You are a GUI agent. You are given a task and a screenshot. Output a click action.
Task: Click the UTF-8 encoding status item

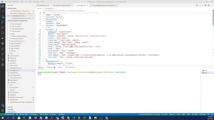pyautogui.click(x=179, y=114)
